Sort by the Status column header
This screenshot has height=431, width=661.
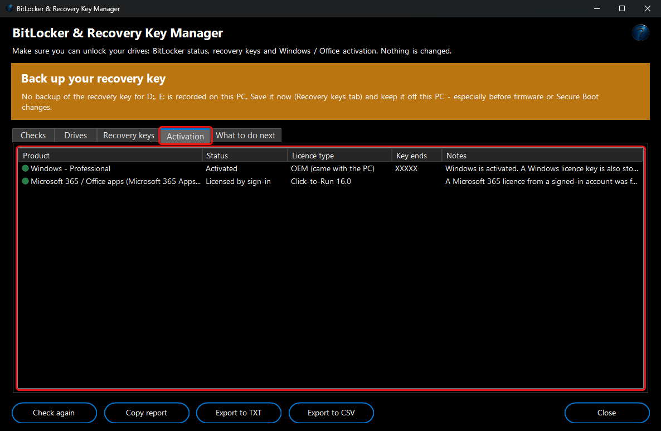tap(245, 156)
